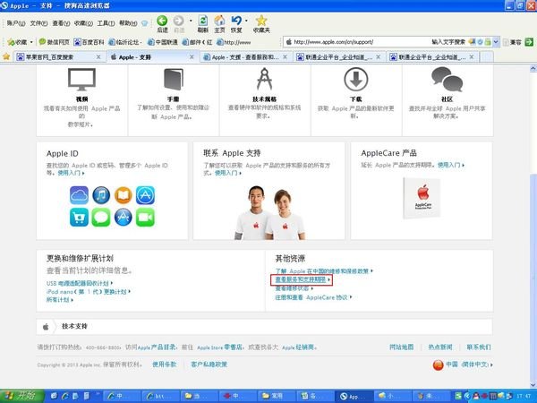The image size is (537, 403).
Task: Click the iPod nano (第 1 代) 更换计划 link
Action: 87,292
